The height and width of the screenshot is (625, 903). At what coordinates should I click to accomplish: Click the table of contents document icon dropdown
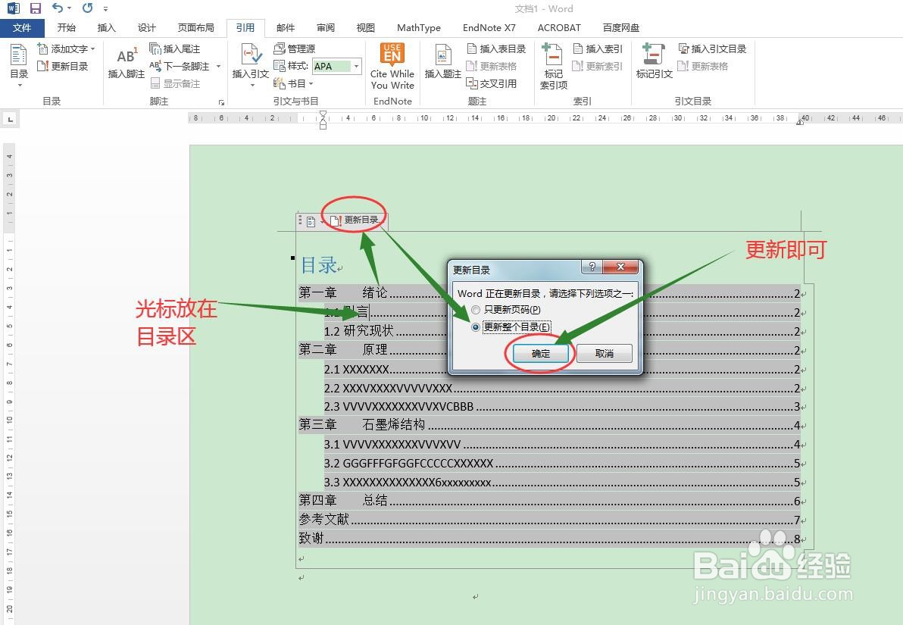point(314,221)
